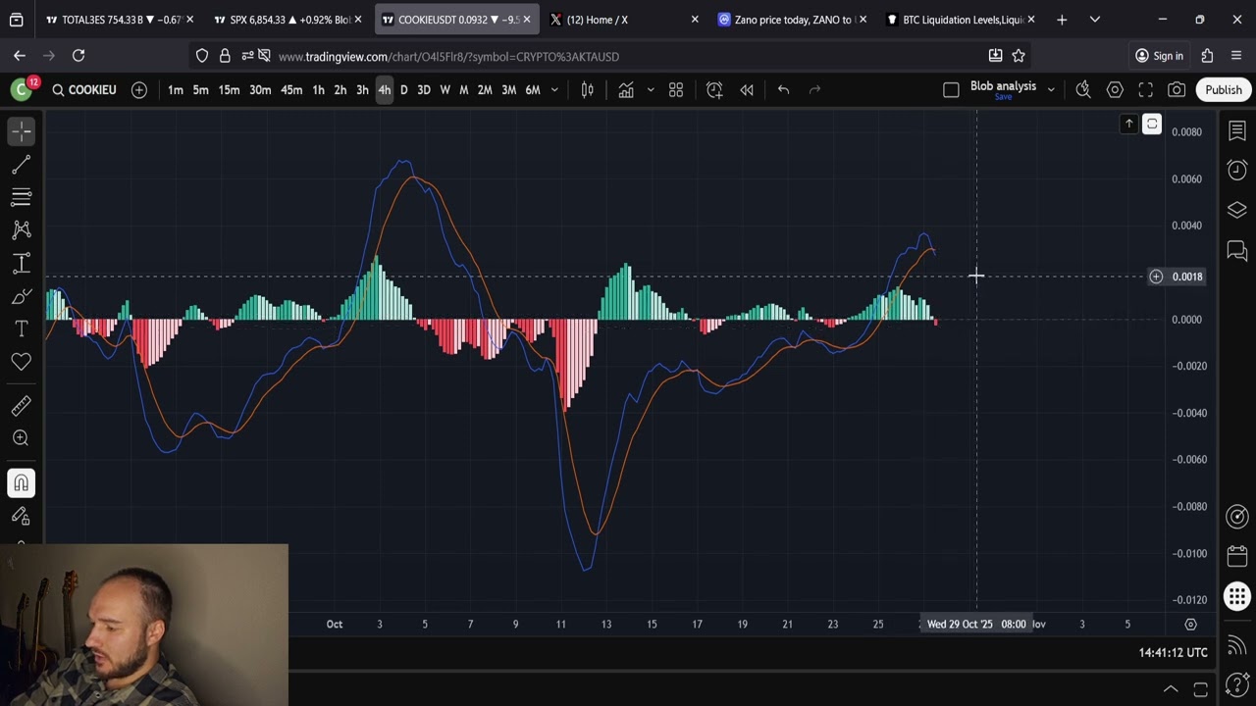The width and height of the screenshot is (1256, 706).
Task: Select the forecasting and measurement tool
Action: click(22, 263)
